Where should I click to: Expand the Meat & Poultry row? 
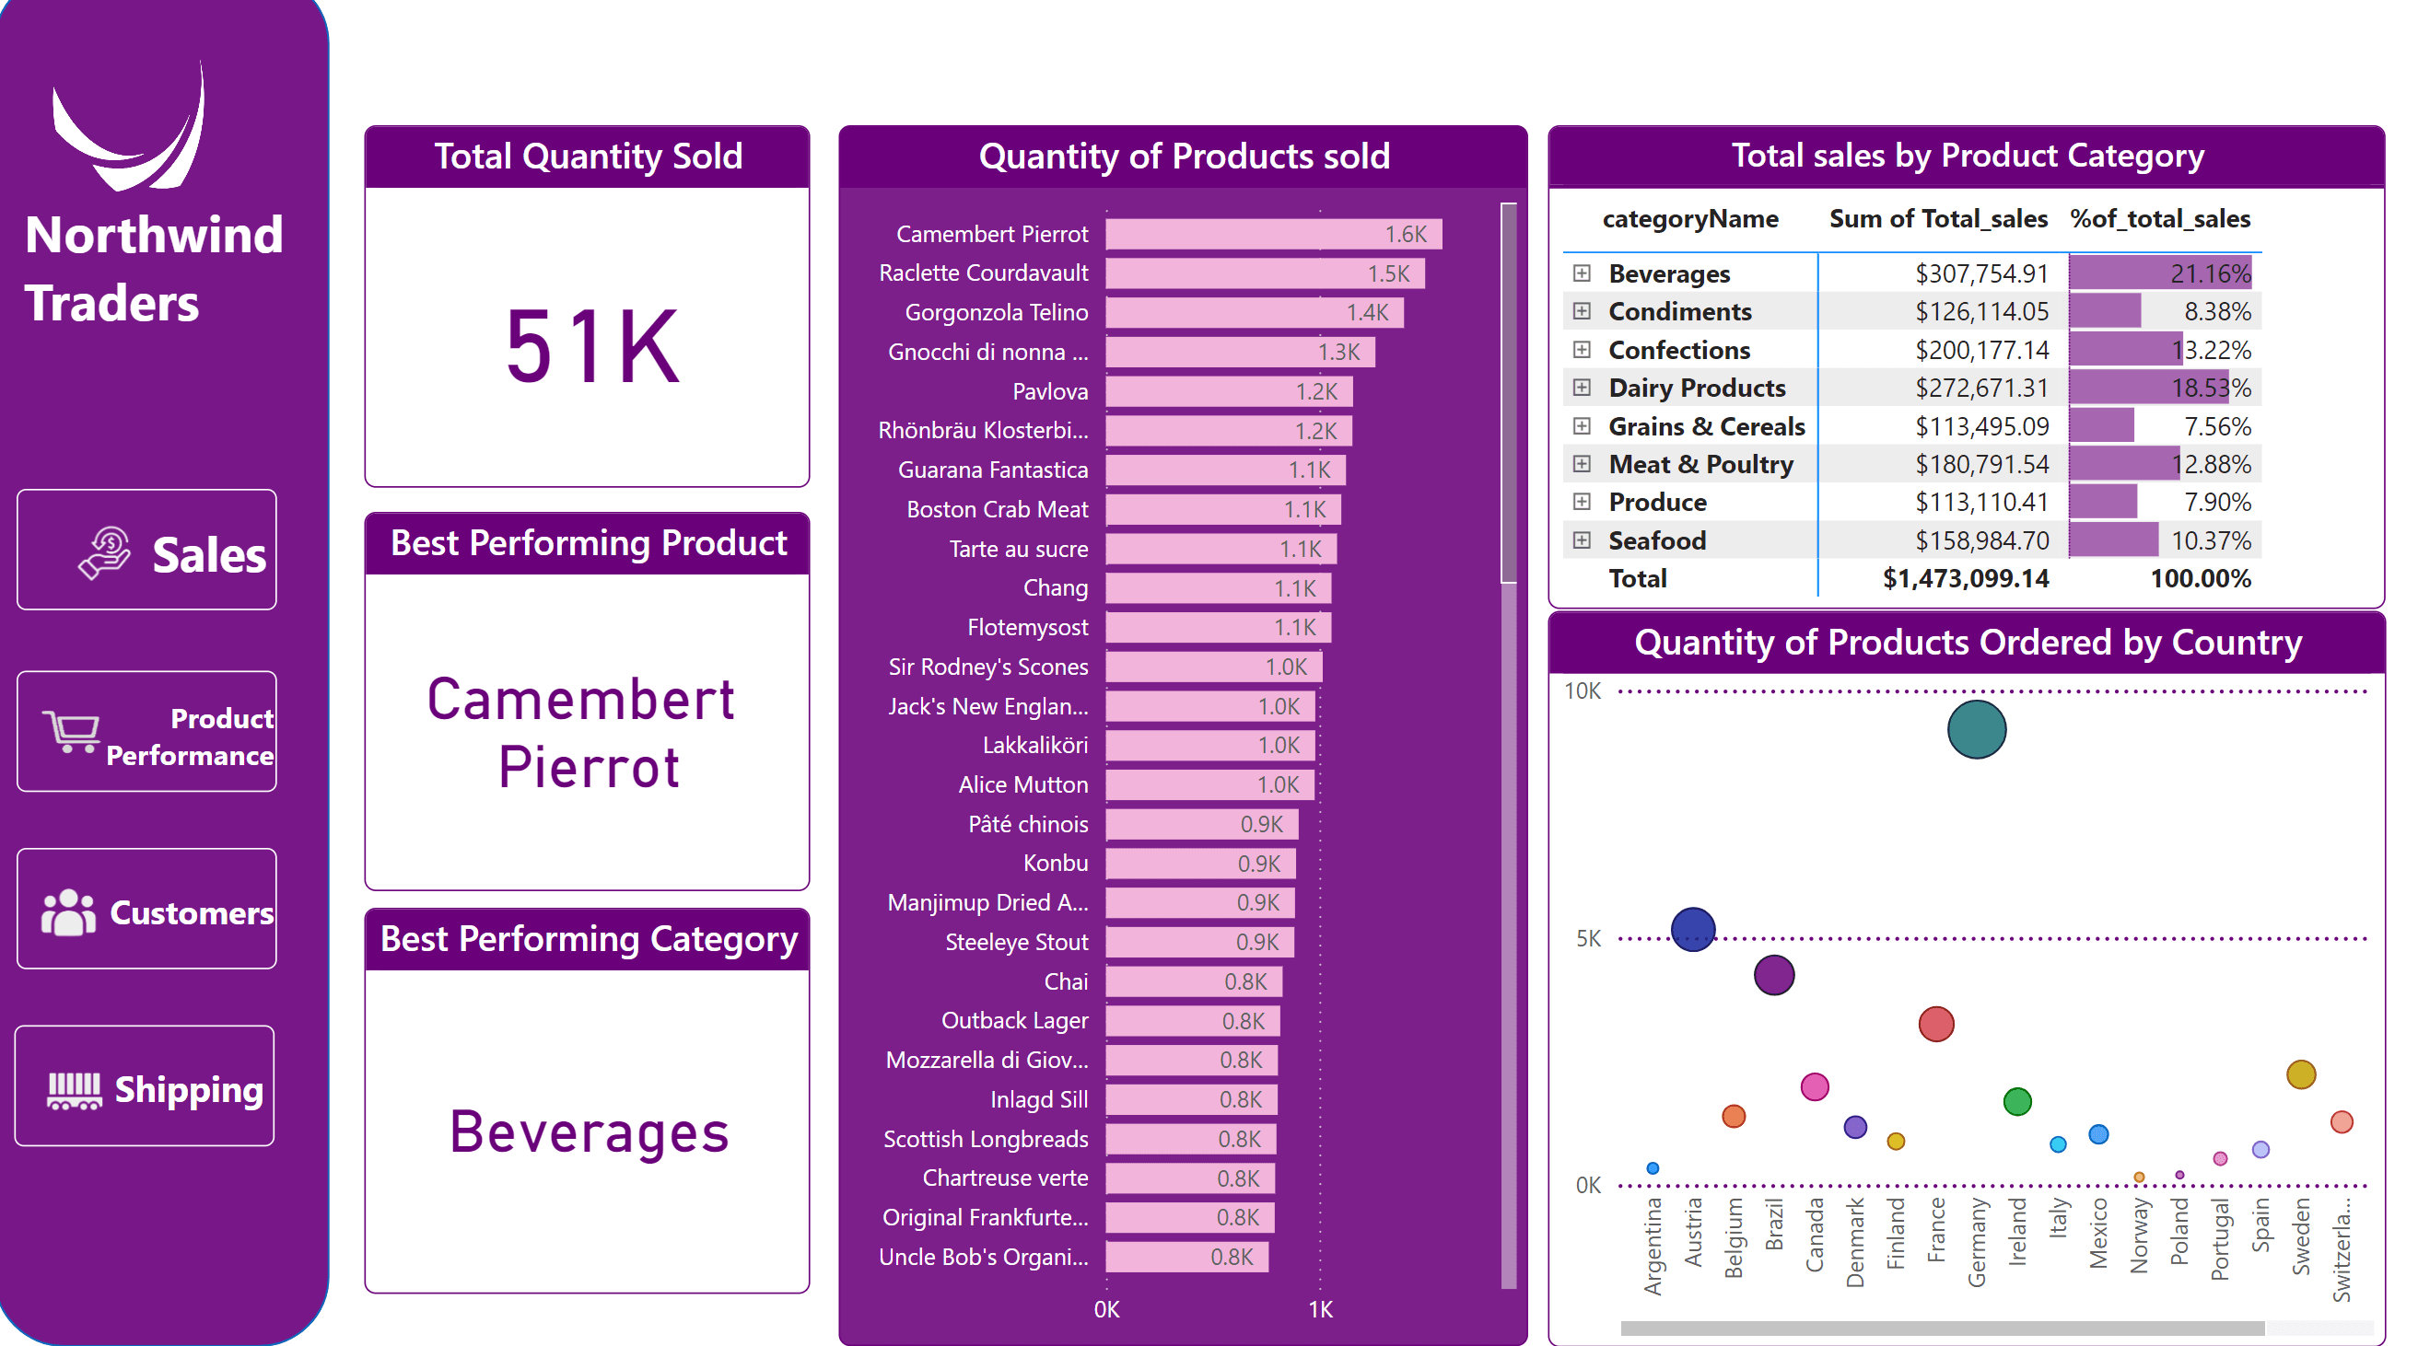tap(1582, 463)
